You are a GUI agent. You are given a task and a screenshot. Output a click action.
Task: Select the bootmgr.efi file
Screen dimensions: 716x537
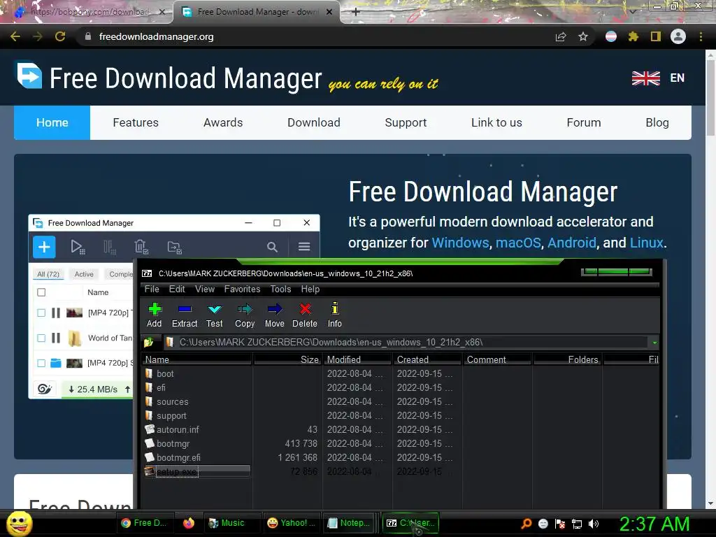(178, 457)
